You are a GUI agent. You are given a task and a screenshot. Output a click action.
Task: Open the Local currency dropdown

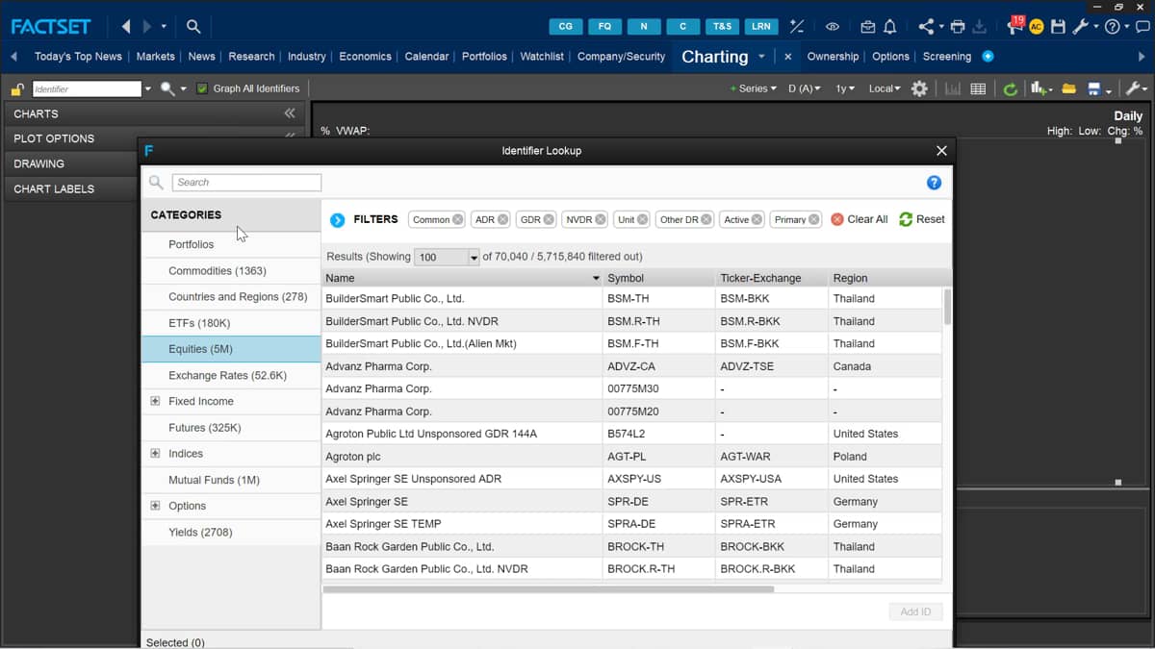(885, 88)
